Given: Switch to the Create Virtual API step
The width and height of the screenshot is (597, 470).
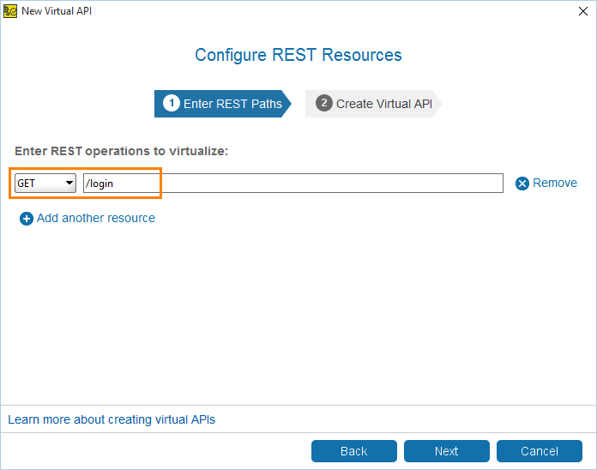Looking at the screenshot, I should tap(373, 104).
